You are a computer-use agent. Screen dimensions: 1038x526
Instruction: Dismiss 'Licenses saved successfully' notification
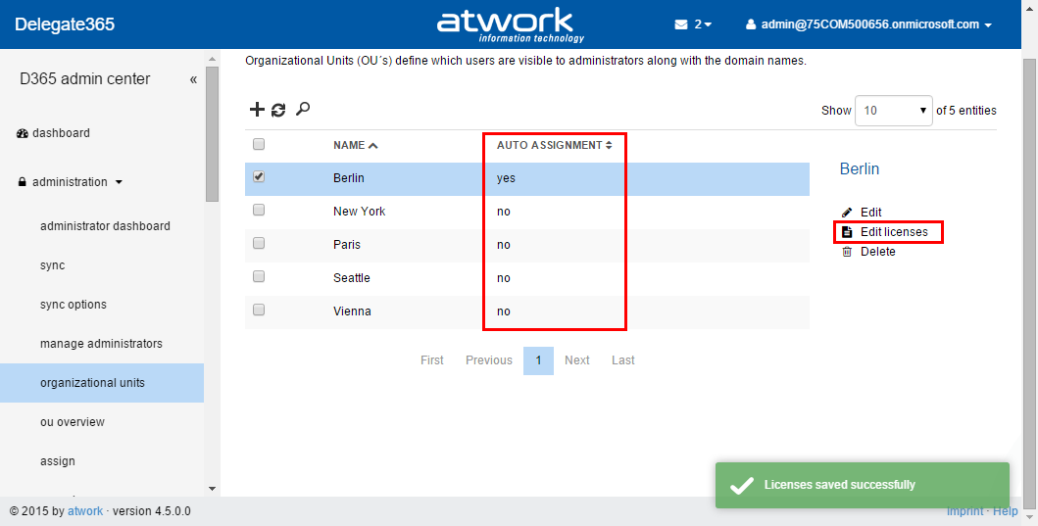pyautogui.click(x=862, y=485)
